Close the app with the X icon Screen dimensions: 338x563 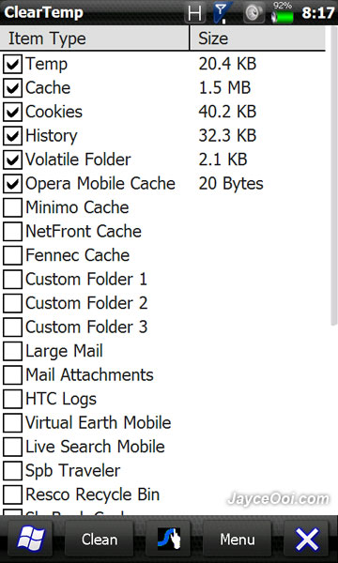click(x=307, y=539)
